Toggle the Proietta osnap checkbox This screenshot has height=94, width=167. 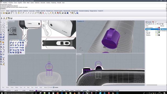pyautogui.click(x=48, y=87)
